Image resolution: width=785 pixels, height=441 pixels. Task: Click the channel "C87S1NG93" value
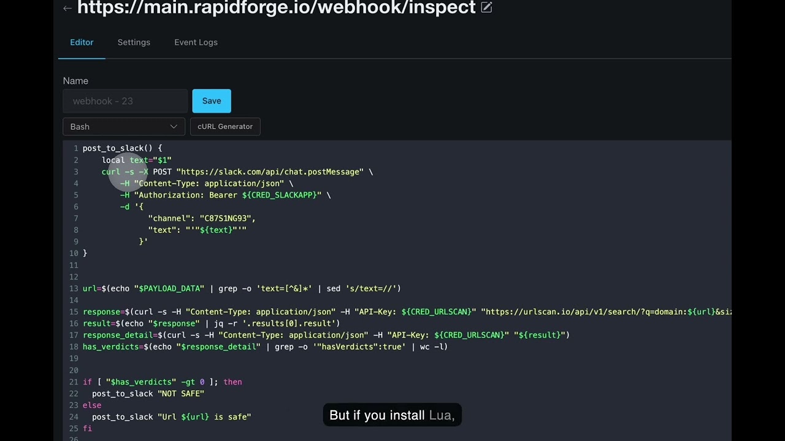(x=225, y=219)
